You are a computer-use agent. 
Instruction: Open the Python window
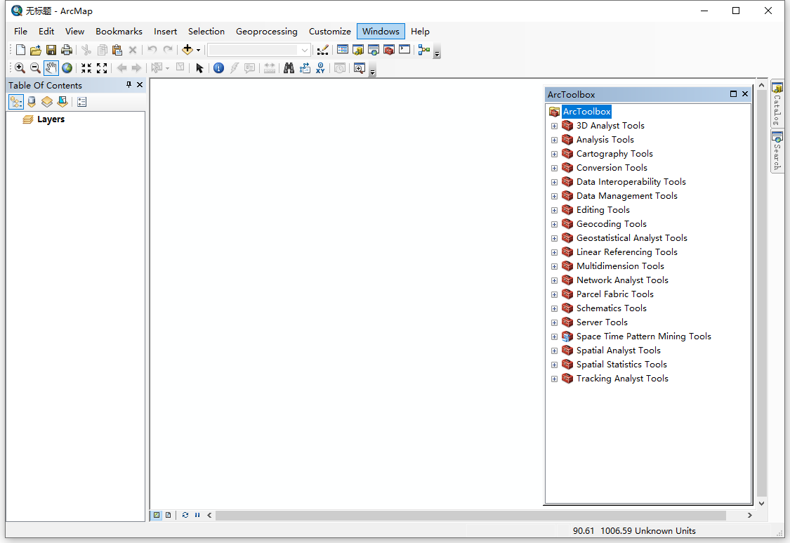tap(404, 50)
